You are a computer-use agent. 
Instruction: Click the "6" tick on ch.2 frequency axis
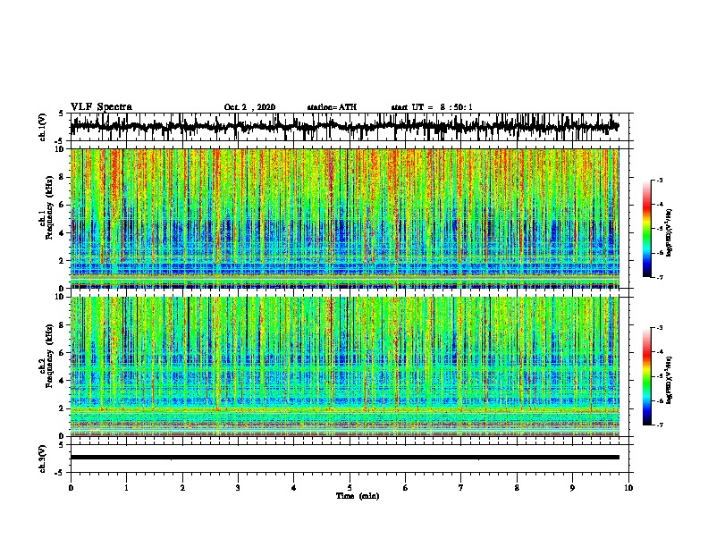click(63, 352)
